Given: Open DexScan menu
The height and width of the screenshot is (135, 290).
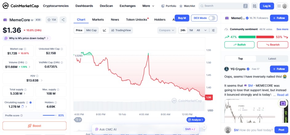Looking at the screenshot, I should pos(106,6).
